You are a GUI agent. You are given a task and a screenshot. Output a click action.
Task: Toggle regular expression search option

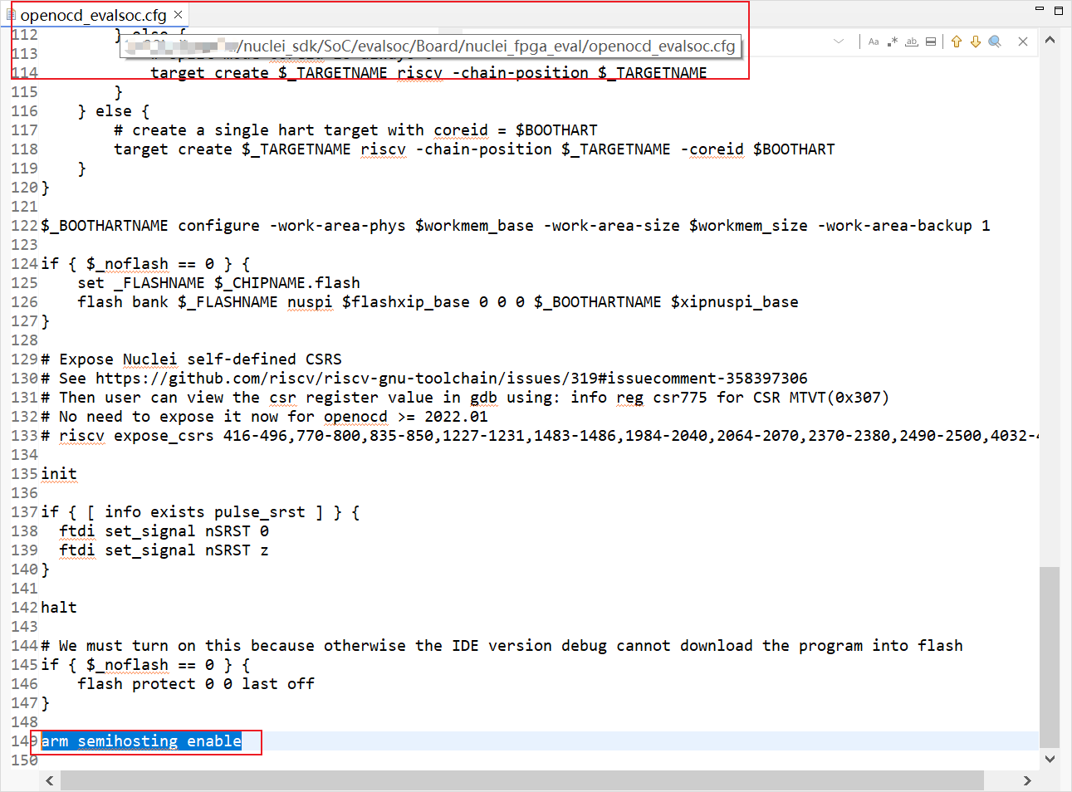point(893,42)
